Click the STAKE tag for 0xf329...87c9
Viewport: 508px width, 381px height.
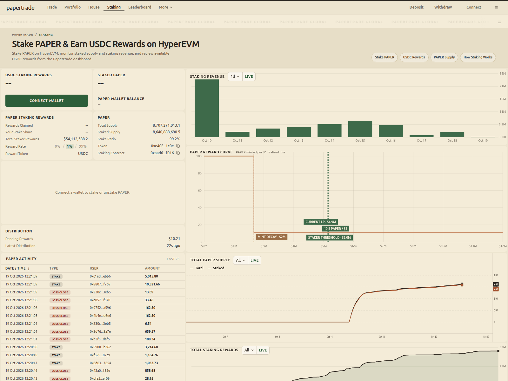pos(56,355)
